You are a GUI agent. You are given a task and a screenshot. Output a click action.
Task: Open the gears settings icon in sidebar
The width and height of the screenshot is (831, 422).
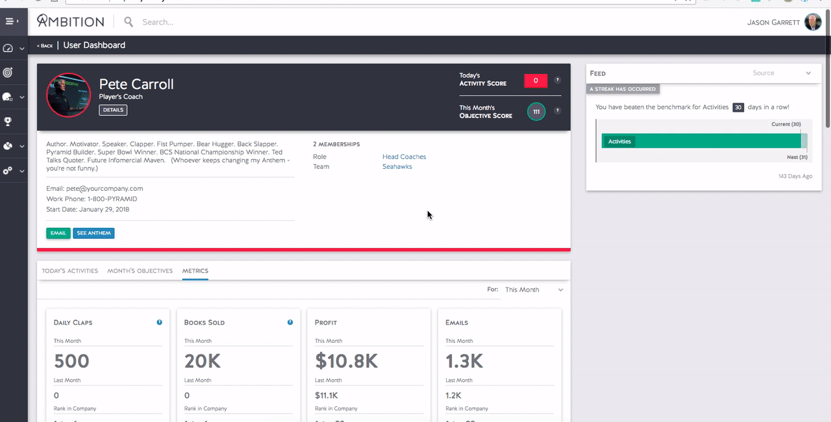pos(8,171)
